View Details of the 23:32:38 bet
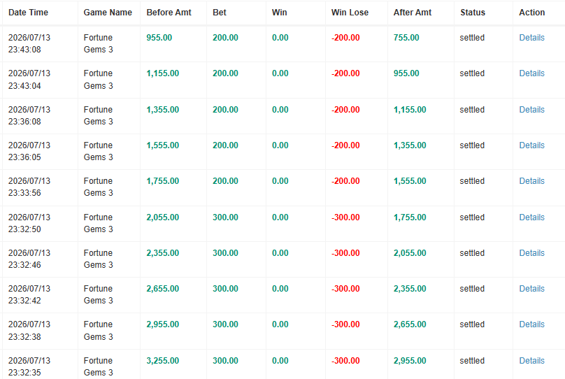Image resolution: width=565 pixels, height=379 pixels. 531,324
